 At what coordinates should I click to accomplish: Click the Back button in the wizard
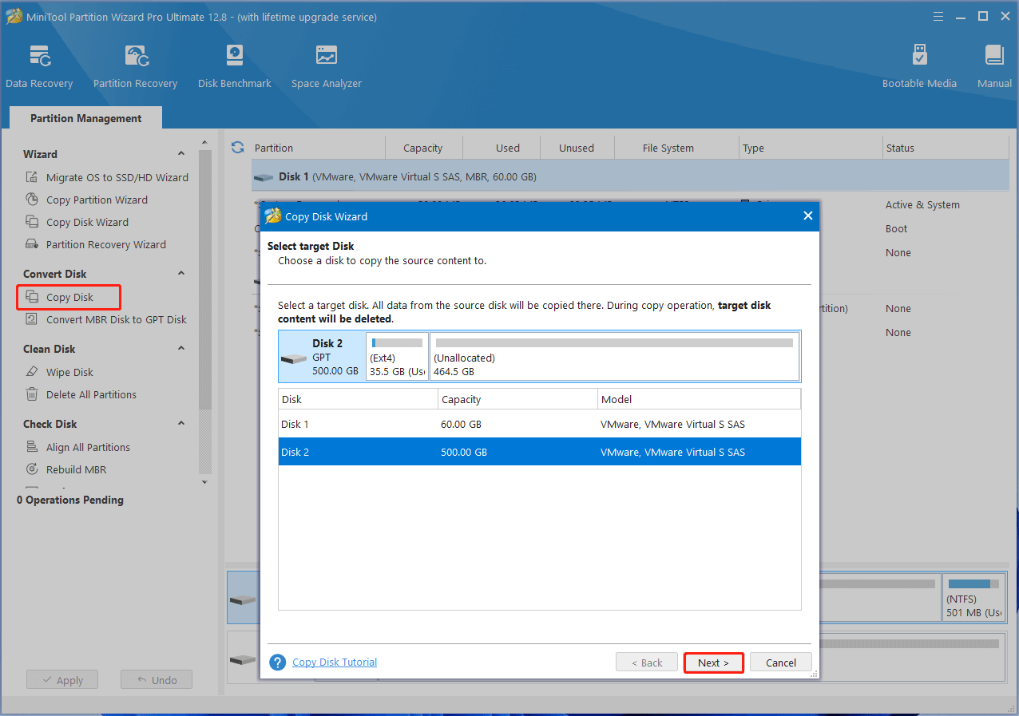[647, 663]
